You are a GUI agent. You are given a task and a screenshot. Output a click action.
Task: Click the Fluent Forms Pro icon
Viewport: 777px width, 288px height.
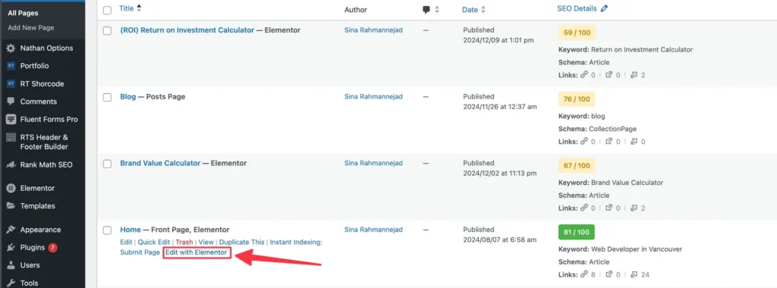click(11, 119)
